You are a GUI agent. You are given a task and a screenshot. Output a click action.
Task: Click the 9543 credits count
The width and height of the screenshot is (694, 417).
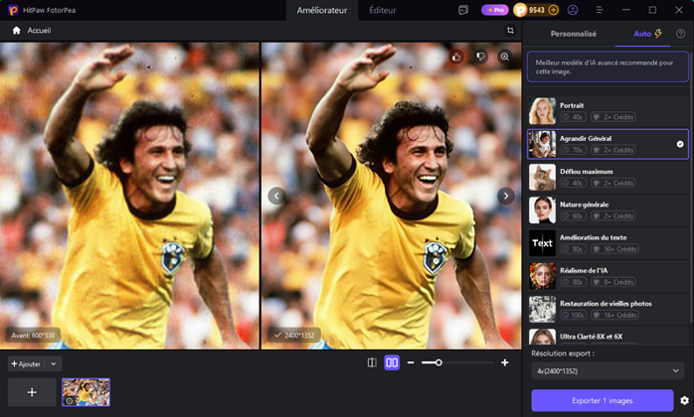[x=537, y=10]
